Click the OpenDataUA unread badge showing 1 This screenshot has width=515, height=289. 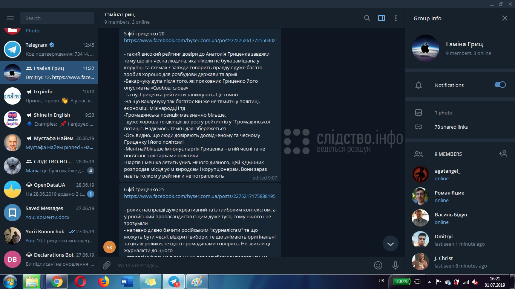click(x=90, y=194)
